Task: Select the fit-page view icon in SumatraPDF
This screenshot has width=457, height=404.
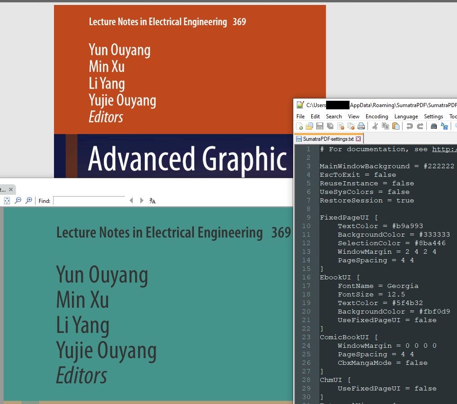Action: pyautogui.click(x=7, y=200)
